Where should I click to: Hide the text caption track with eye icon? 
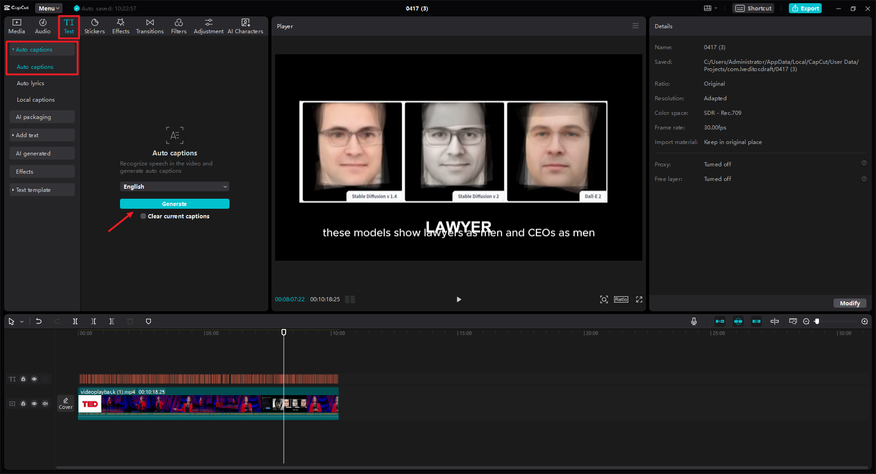coord(34,379)
